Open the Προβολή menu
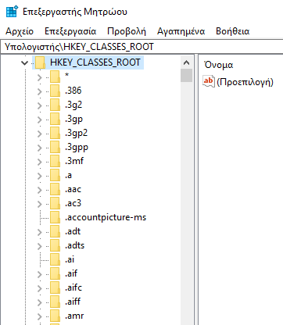This screenshot has height=325, width=283. (127, 31)
